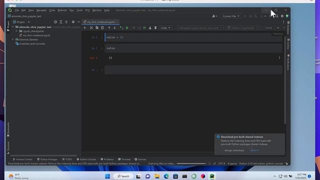Pause the background indexing process

tap(209, 163)
